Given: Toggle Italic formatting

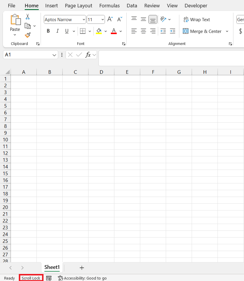Looking at the screenshot, I should [x=57, y=31].
